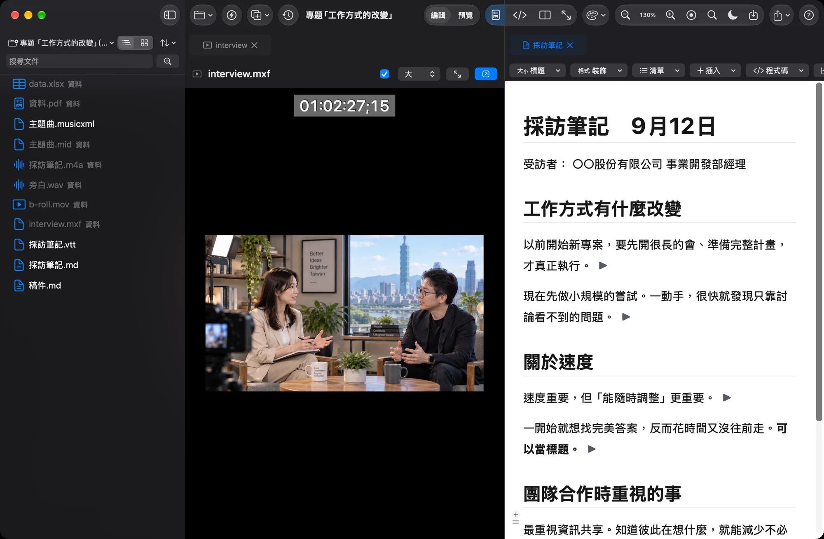This screenshot has width=824, height=539.
Task: Open the folder menu in toolbar
Action: pos(203,15)
